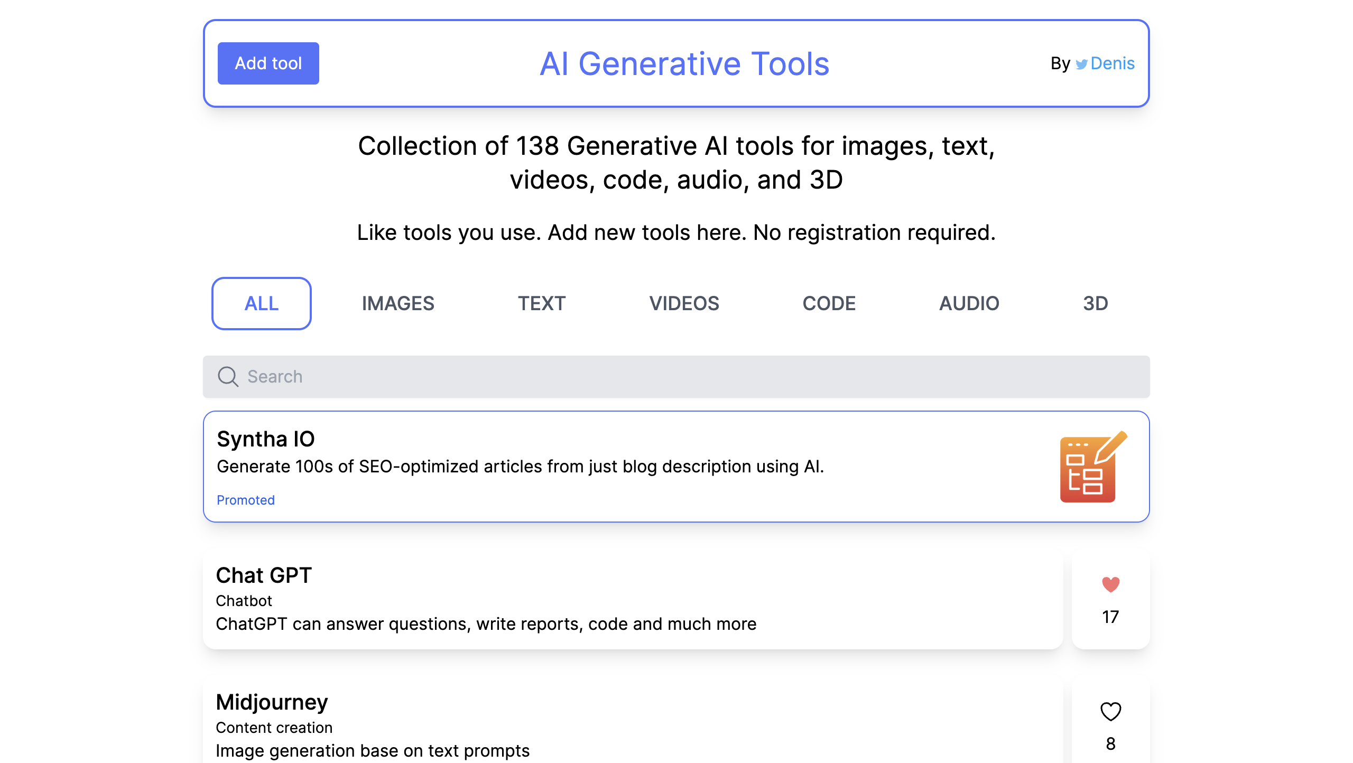Open the Midjourney tool entry
The image size is (1353, 763).
(272, 702)
